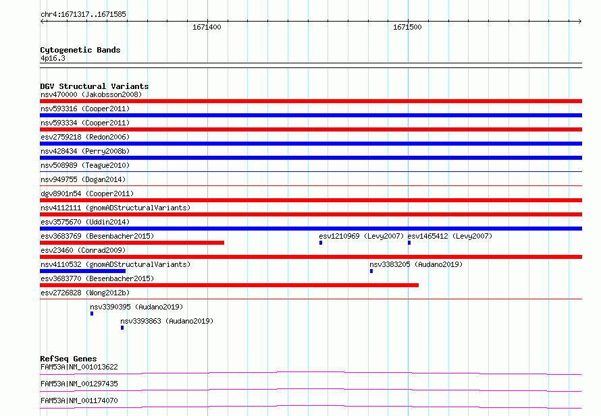Click esv1465412 (Levy2007) small blue marker
This screenshot has height=416, width=601.
tap(409, 243)
